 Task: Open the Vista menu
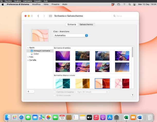click(x=46, y=4)
